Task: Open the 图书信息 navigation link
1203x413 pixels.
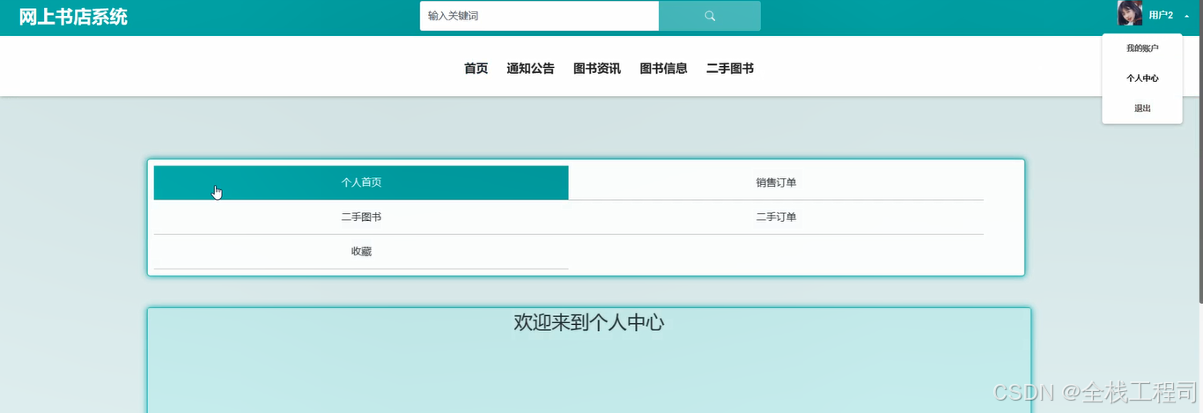Action: click(663, 69)
